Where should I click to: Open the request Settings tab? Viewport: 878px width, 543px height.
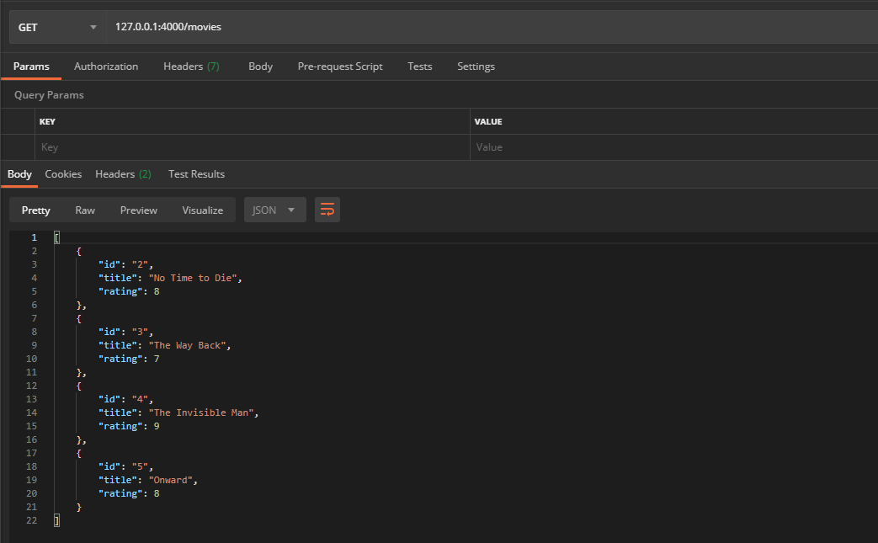[x=476, y=67]
